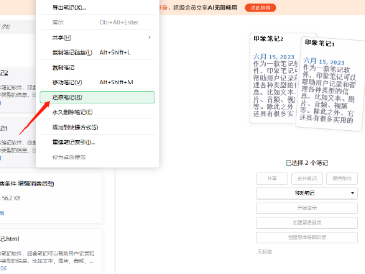Click the 超级会员立享AI无限畅用 banner text
Image resolution: width=365 pixels, height=274 pixels.
tap(205, 8)
